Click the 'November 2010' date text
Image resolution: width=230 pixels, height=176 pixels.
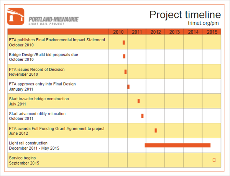(x=23, y=74)
